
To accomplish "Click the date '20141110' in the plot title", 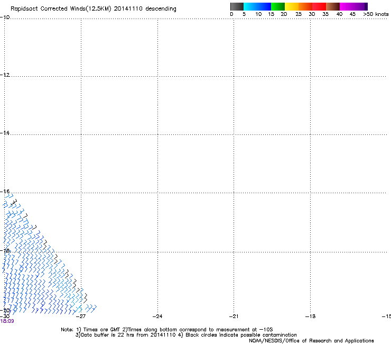I will point(128,9).
